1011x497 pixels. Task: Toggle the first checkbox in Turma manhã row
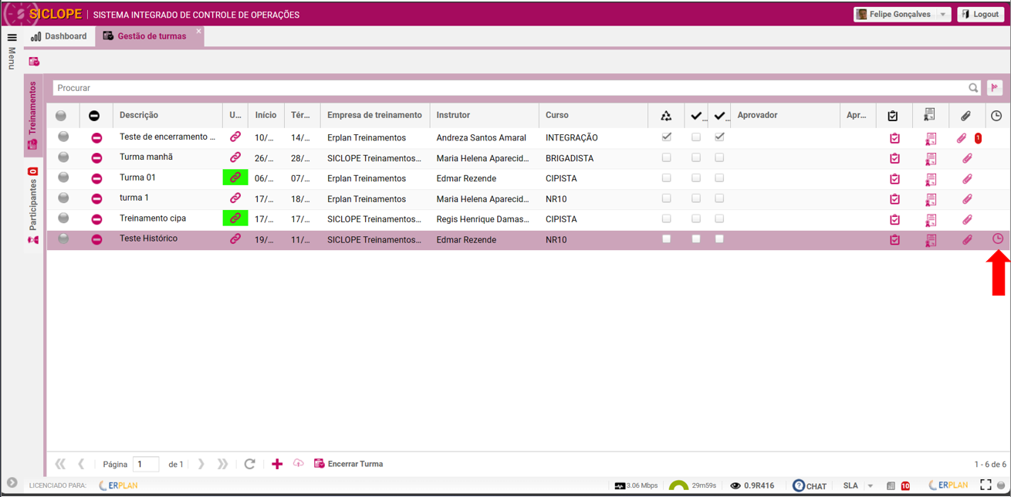point(667,157)
